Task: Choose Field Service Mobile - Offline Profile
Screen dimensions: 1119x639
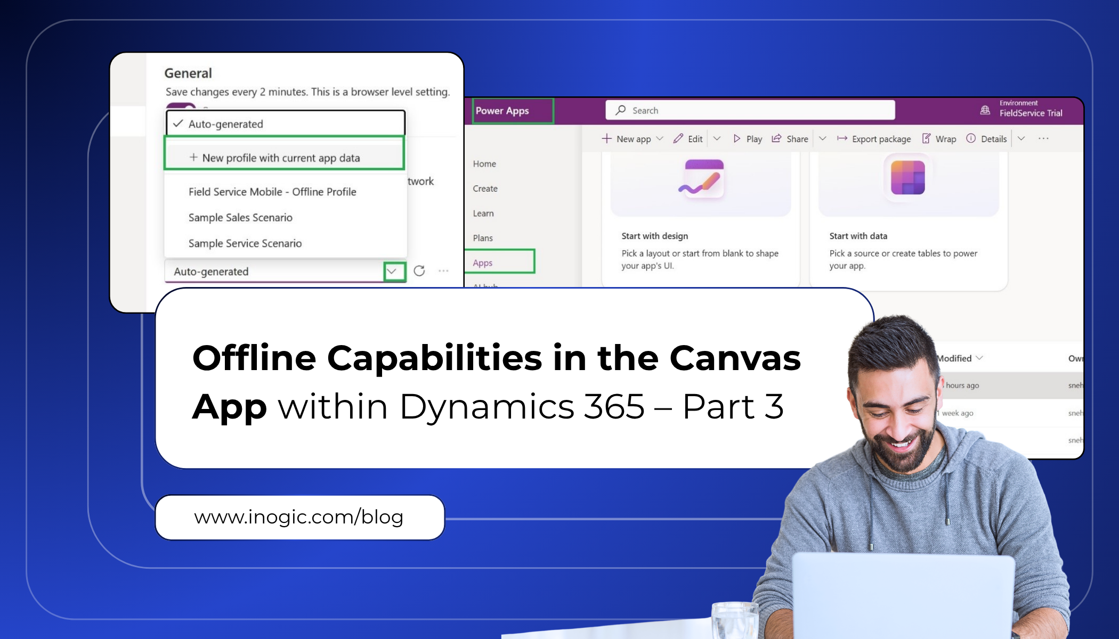Action: [x=272, y=192]
